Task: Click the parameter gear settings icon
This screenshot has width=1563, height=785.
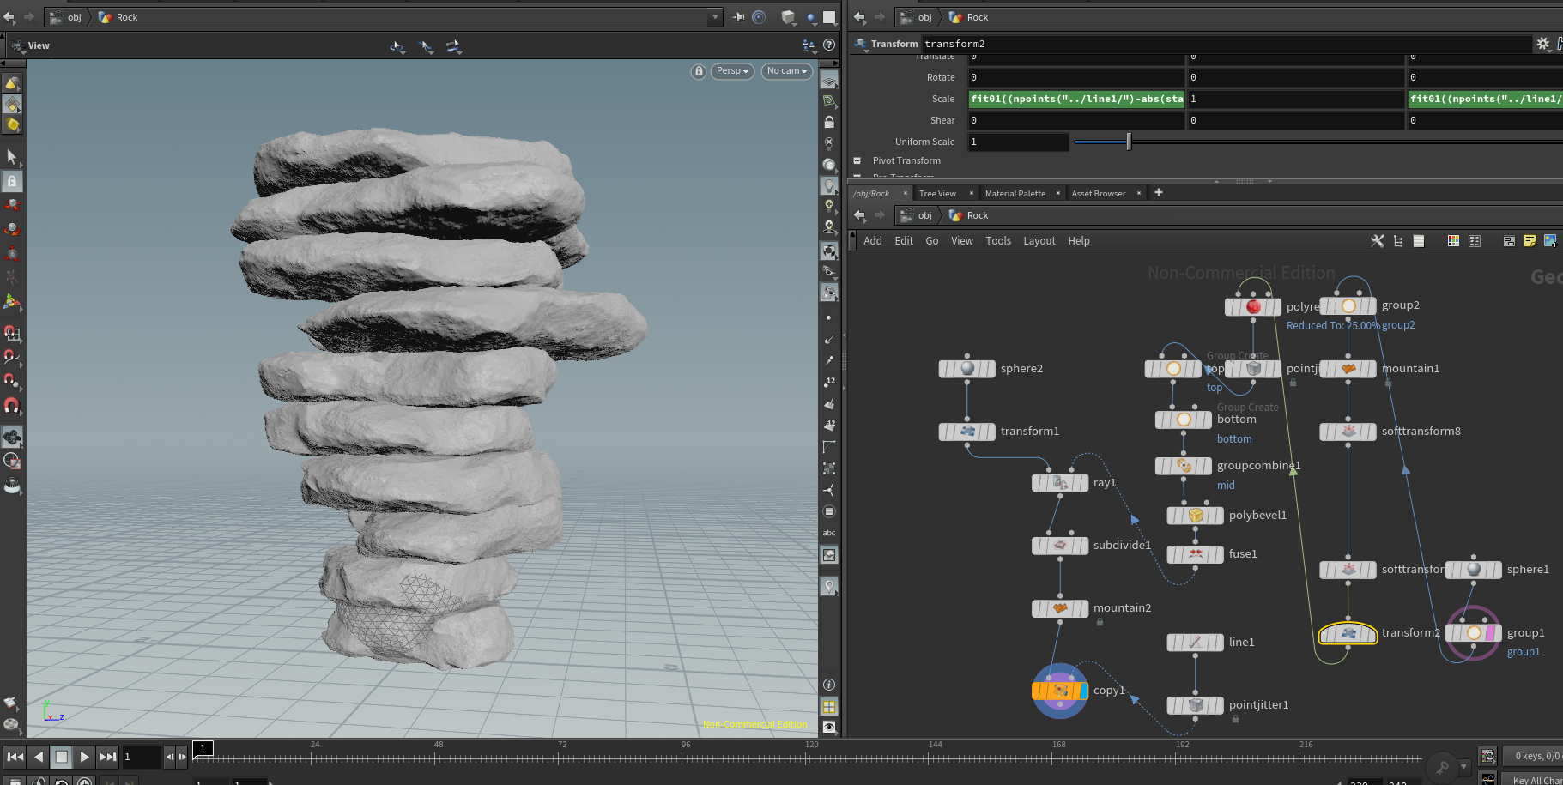Action: coord(1542,44)
